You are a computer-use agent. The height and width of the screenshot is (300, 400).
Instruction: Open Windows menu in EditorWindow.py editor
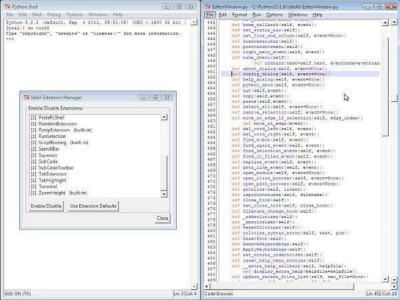(x=297, y=15)
